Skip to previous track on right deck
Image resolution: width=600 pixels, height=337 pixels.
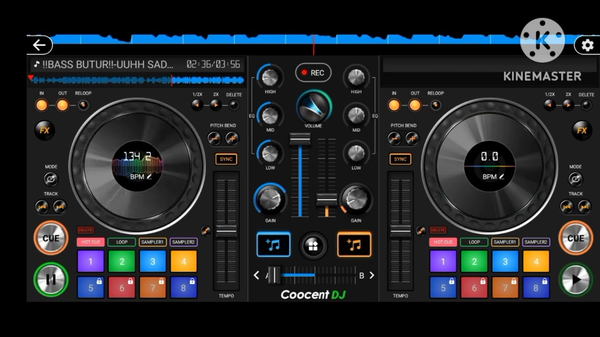tap(567, 206)
